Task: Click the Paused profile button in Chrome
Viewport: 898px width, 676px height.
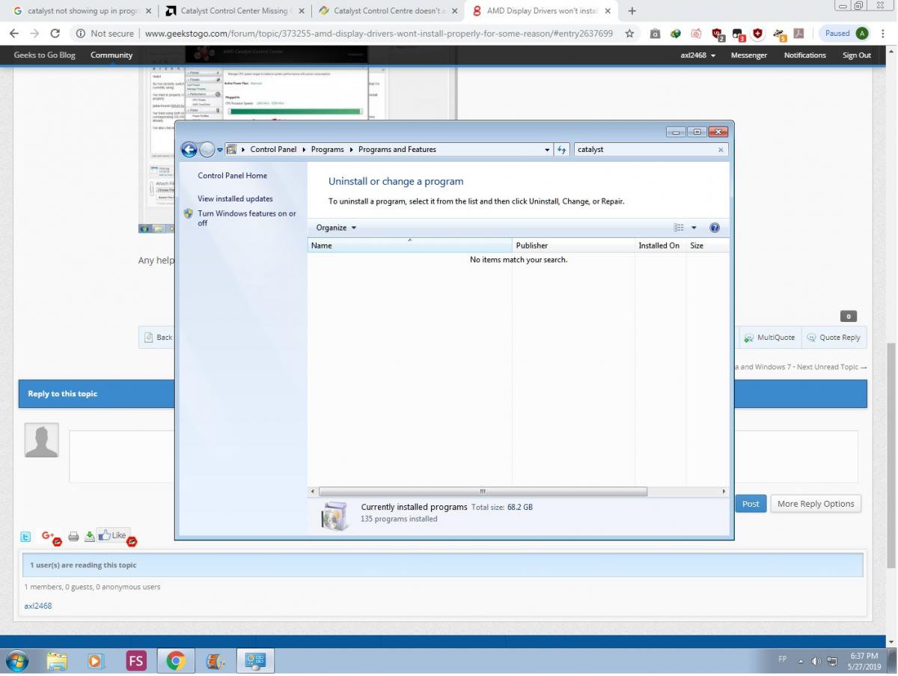Action: (846, 34)
